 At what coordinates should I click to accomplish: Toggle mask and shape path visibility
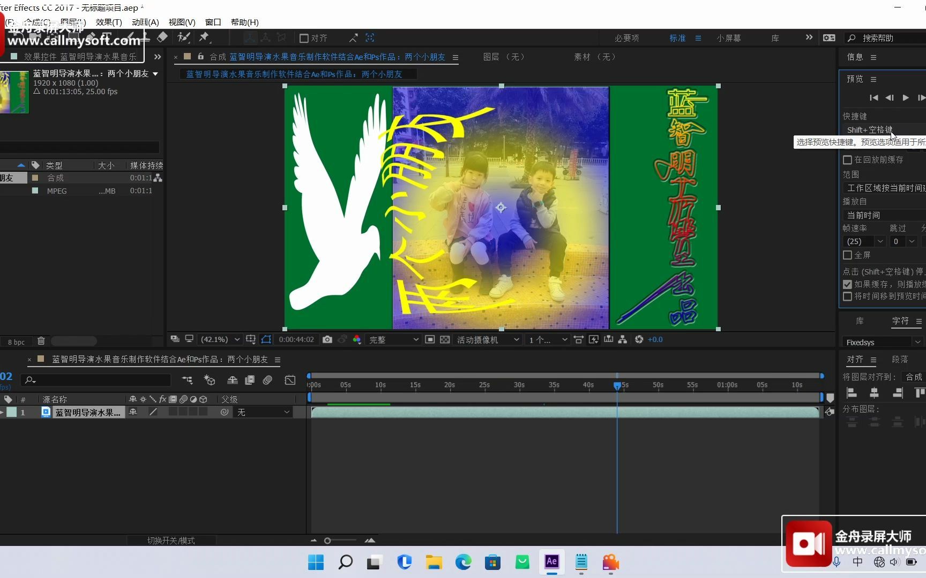266,339
